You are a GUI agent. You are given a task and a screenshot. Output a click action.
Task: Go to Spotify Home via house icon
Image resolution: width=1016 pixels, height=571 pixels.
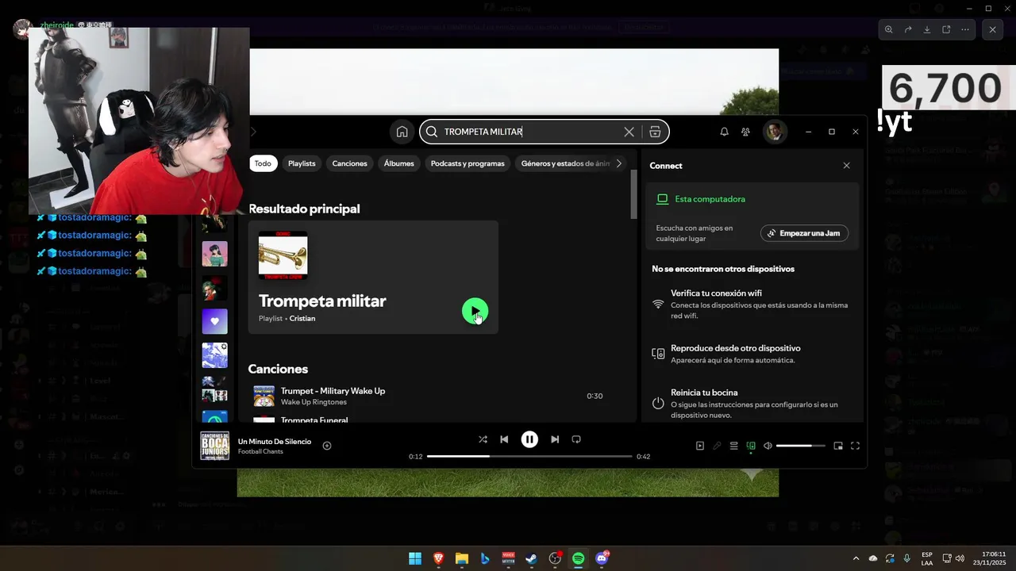(x=402, y=132)
